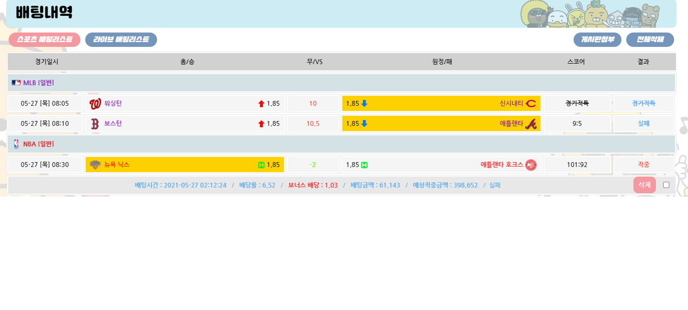Click the blue down arrow beside 신시내티 odds

coord(364,104)
